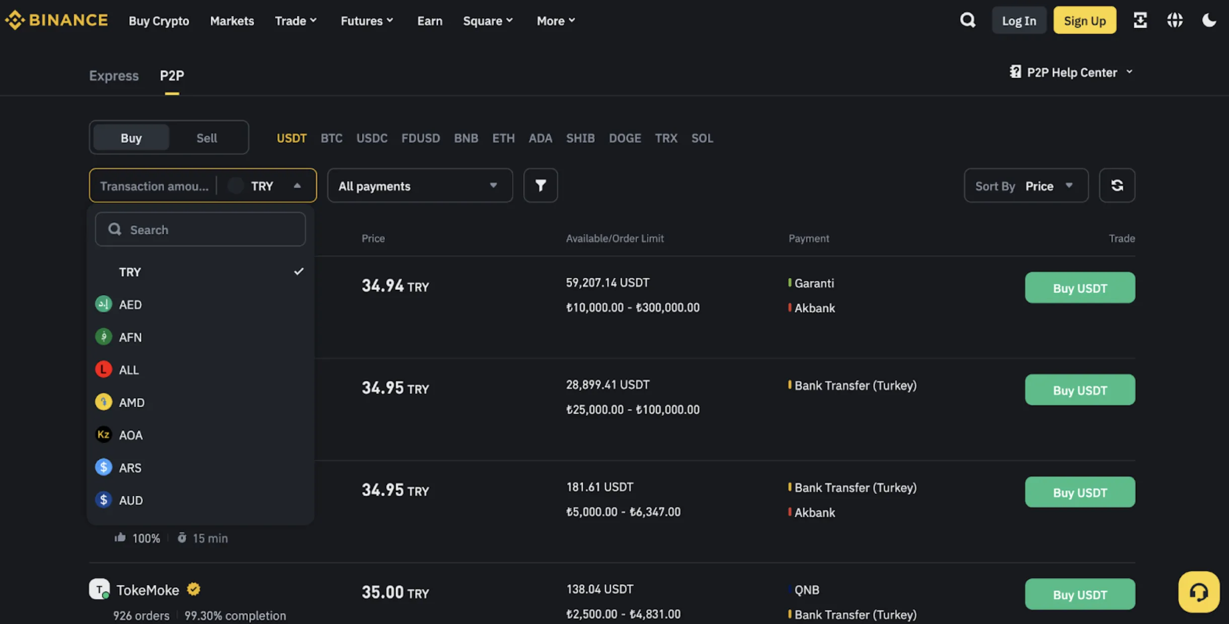
Task: Expand the Trade menu
Action: pos(295,21)
